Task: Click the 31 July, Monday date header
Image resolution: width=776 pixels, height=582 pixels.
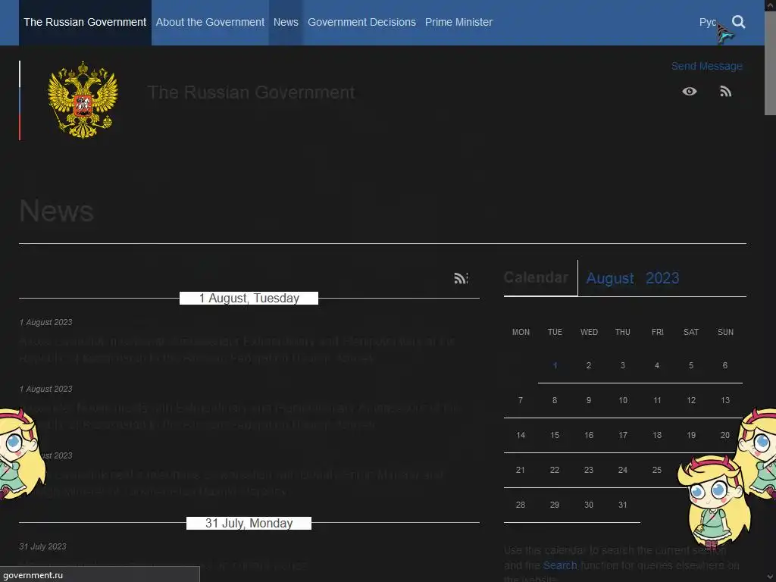Action: pos(249,523)
